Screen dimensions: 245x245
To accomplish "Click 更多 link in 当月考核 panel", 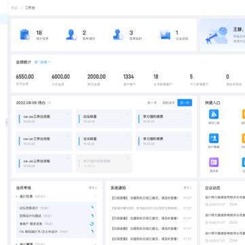I will [92, 188].
